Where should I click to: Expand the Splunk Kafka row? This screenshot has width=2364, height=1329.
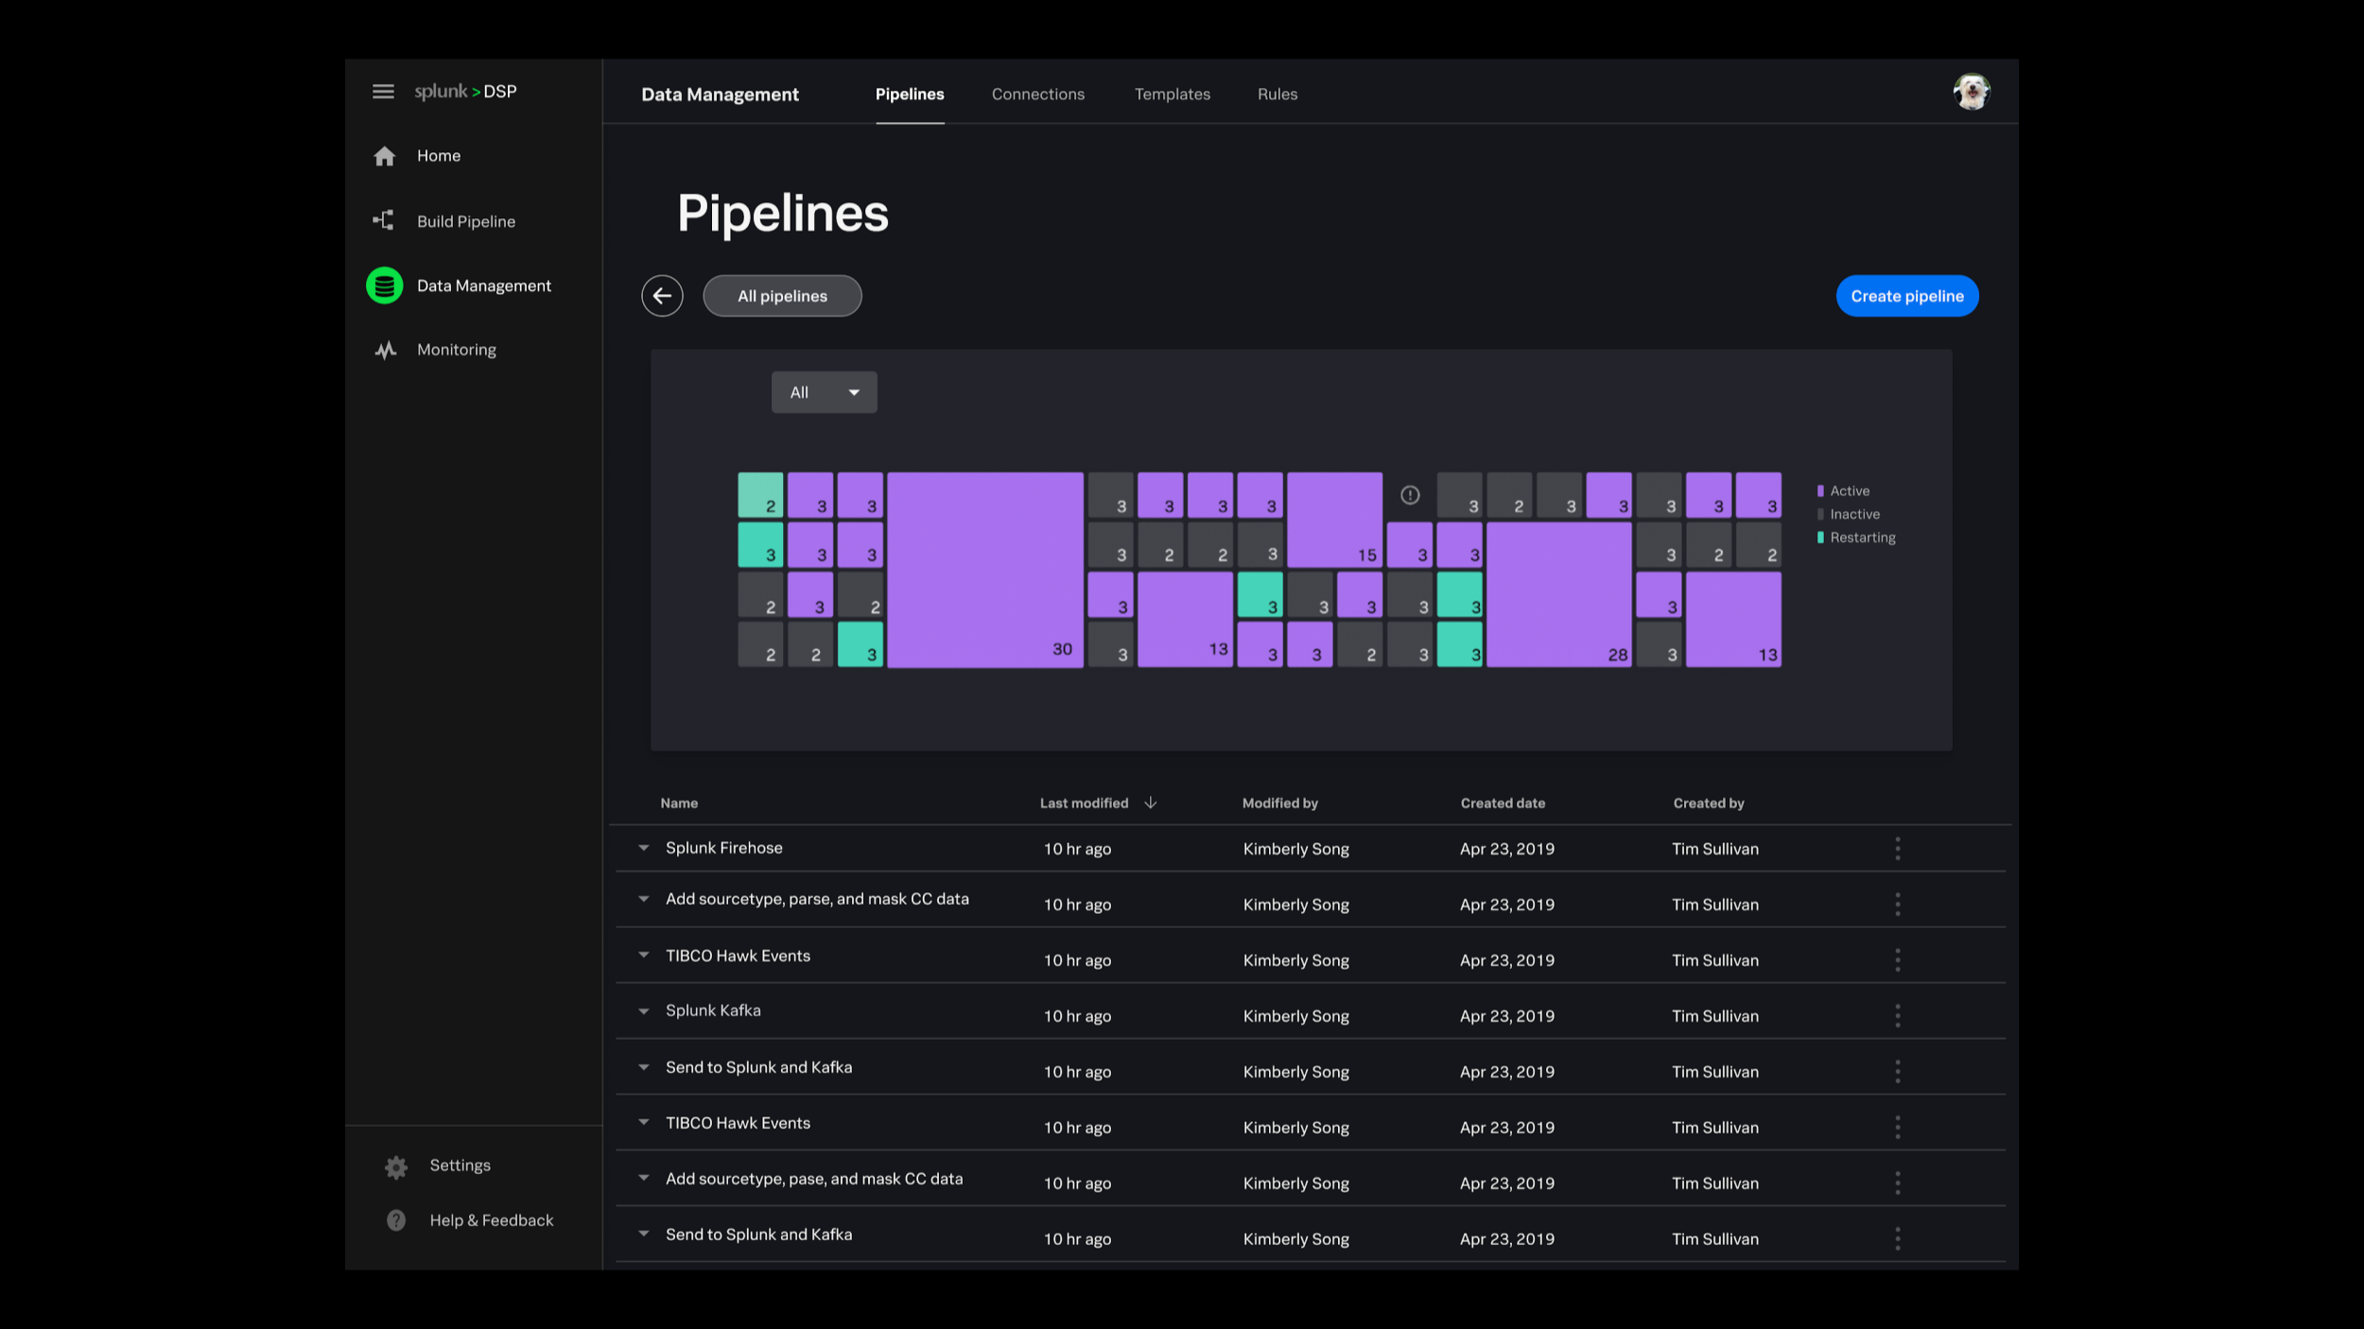(x=644, y=1011)
